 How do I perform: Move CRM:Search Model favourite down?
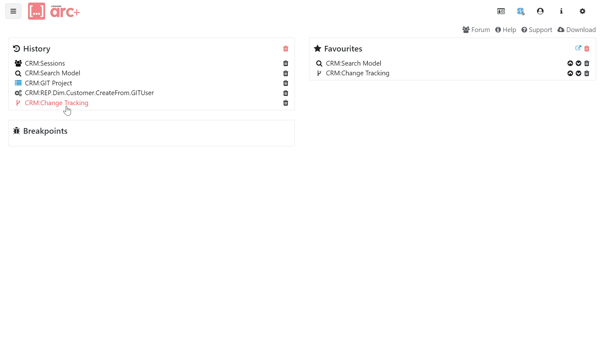579,63
